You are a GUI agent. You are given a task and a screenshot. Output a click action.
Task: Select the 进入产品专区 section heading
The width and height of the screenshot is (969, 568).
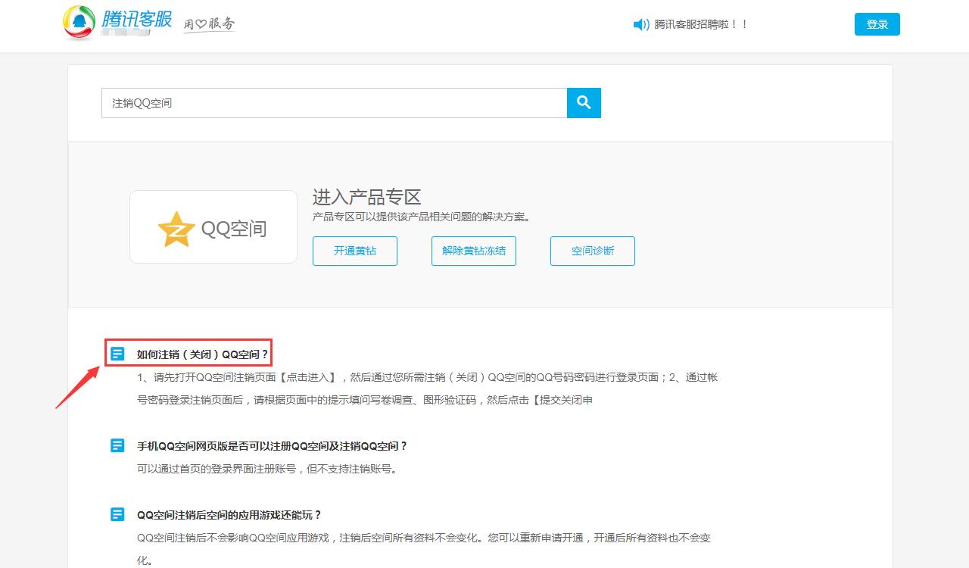click(367, 197)
